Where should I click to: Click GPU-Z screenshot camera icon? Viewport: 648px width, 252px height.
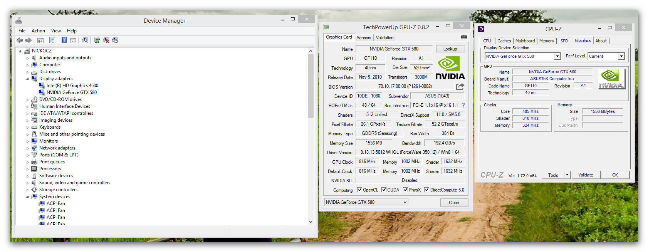coord(464,37)
